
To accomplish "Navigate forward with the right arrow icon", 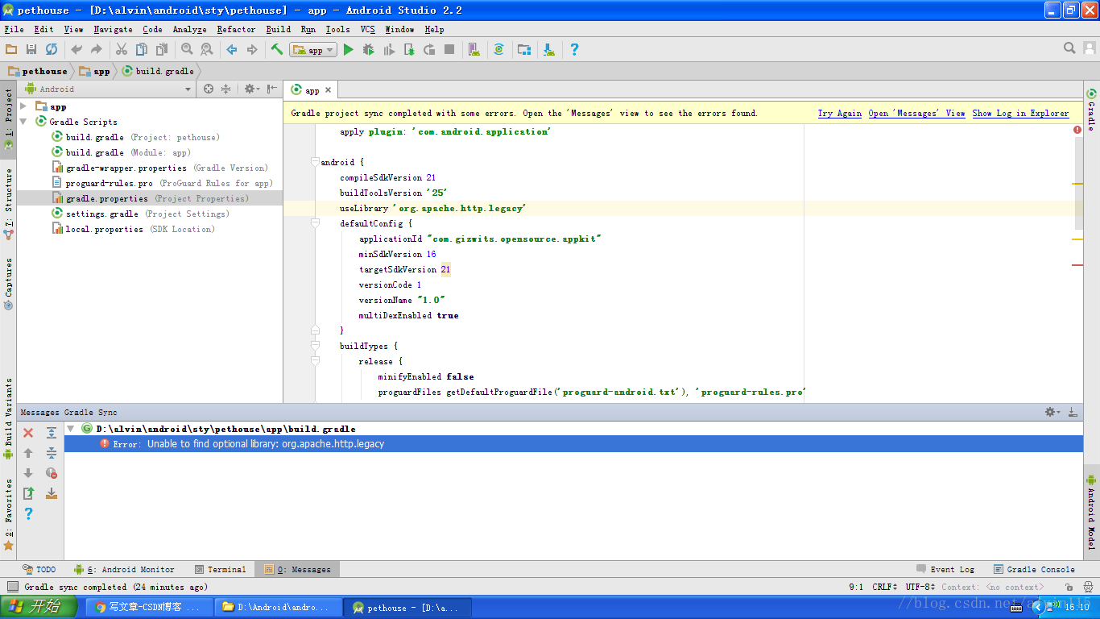I will (252, 49).
